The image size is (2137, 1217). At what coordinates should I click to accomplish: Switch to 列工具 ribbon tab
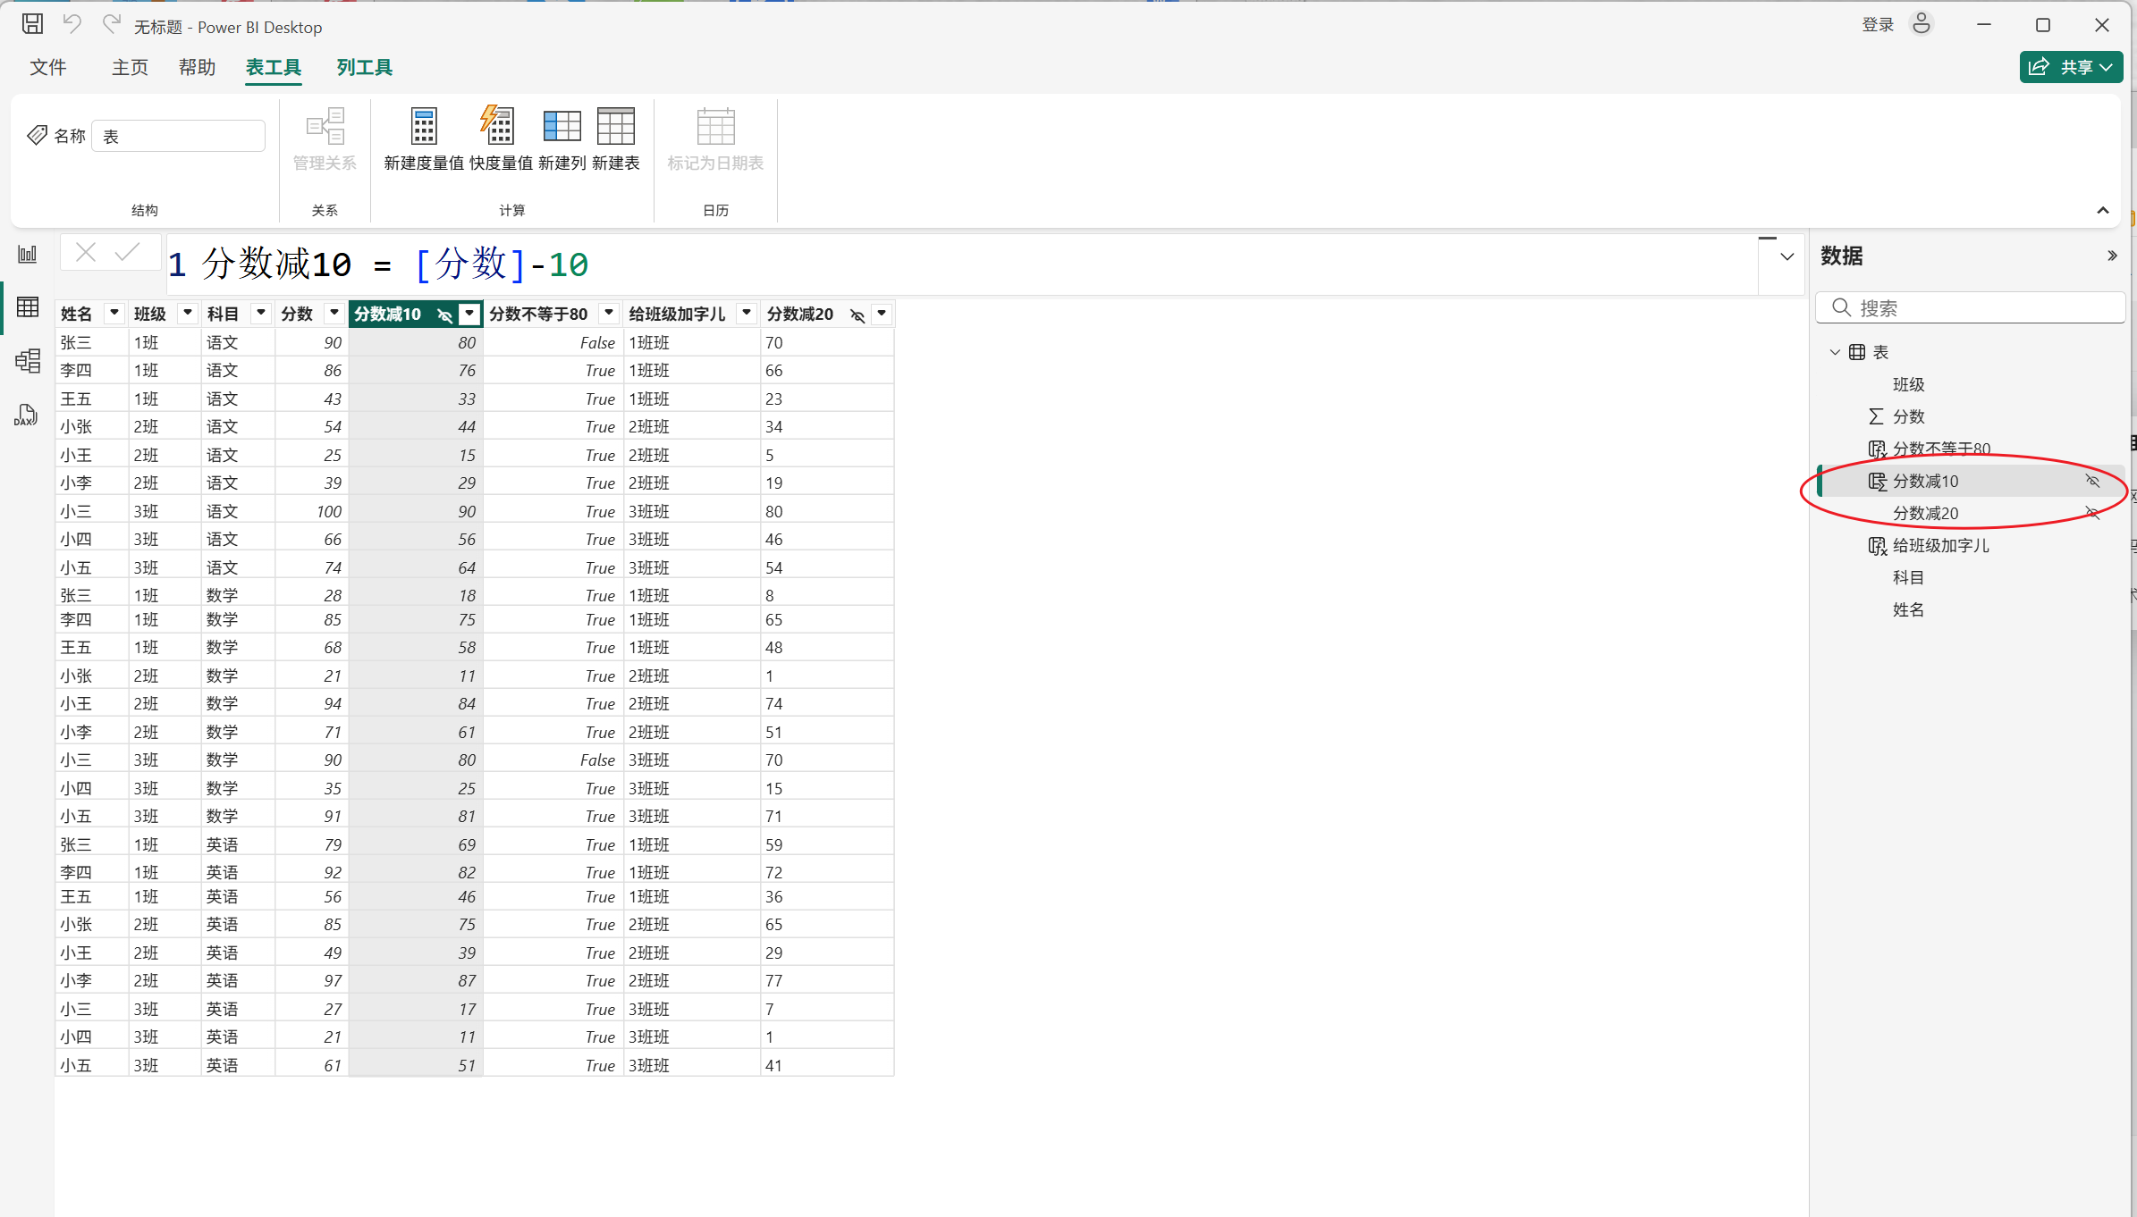pos(364,67)
